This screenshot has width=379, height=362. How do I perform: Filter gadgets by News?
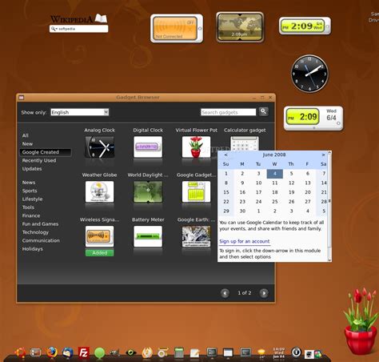(x=29, y=183)
